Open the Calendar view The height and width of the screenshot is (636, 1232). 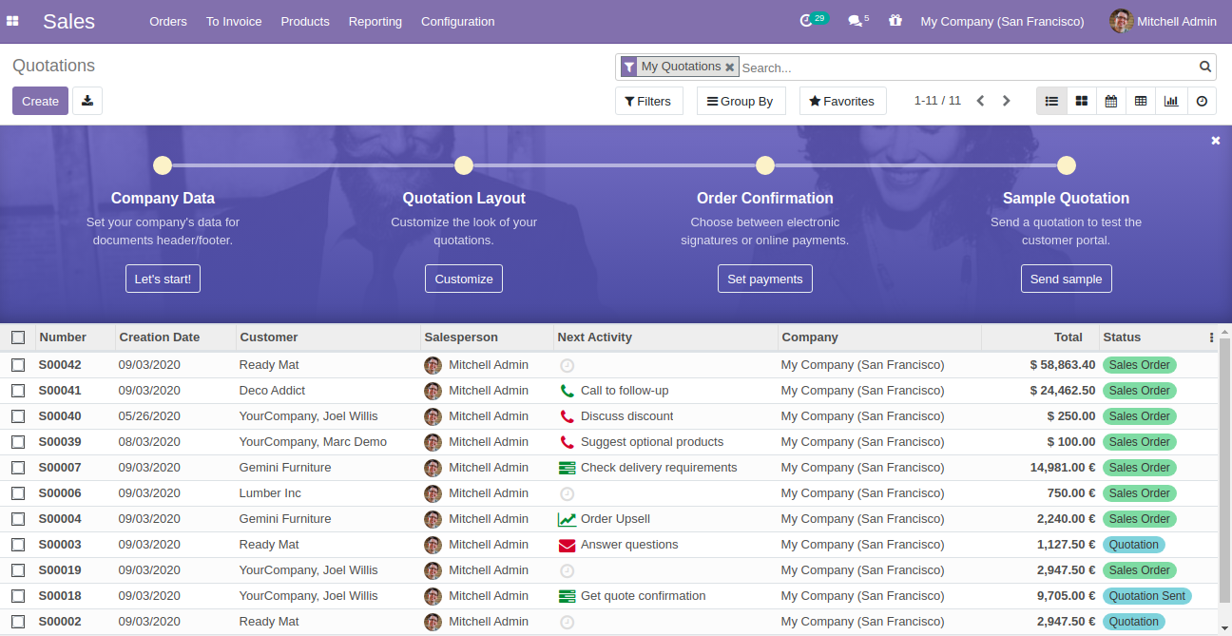[x=1111, y=100]
